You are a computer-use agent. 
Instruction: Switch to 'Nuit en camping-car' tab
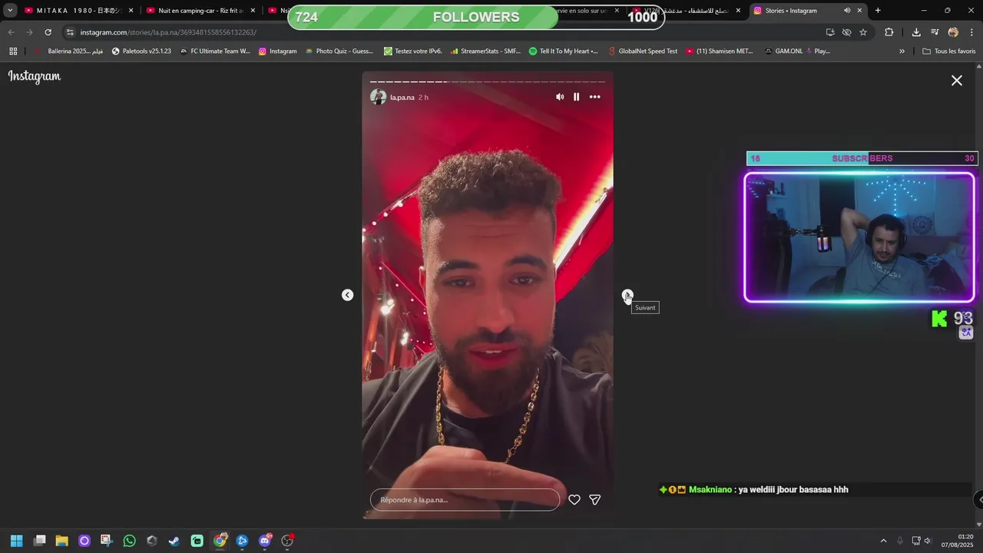click(x=201, y=11)
